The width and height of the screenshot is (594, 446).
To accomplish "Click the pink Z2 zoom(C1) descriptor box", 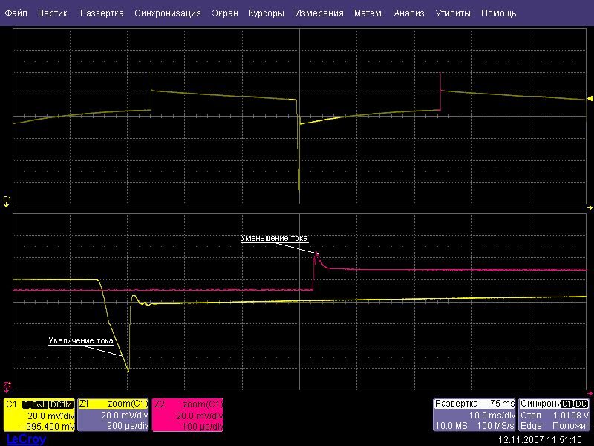I will [x=188, y=415].
